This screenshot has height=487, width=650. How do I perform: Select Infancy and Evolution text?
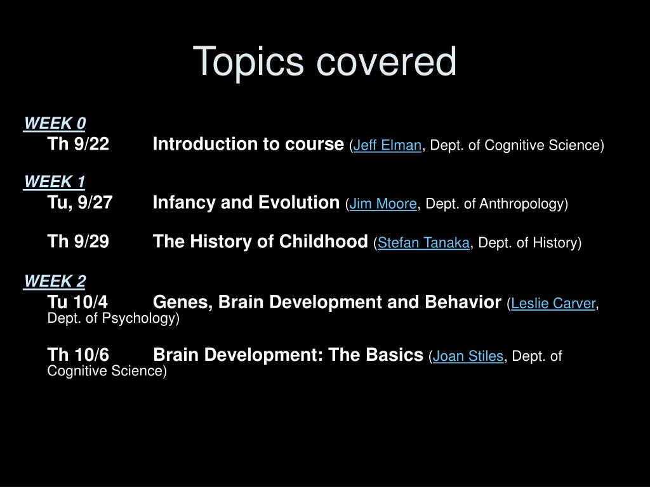246,202
